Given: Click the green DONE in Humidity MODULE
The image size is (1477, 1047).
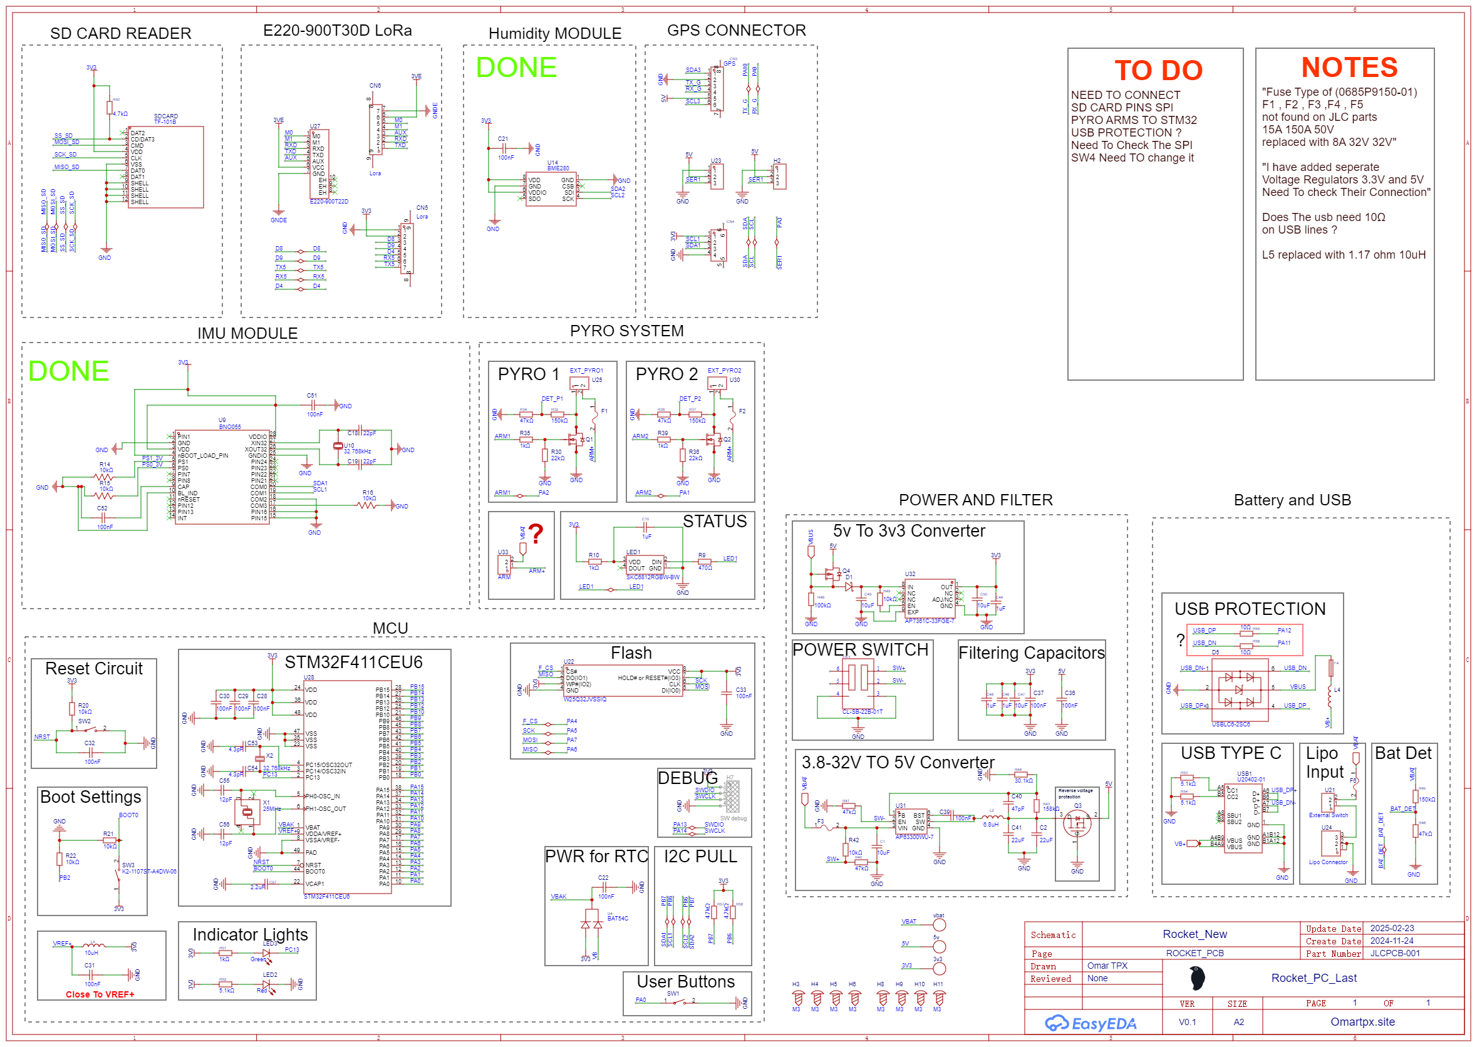Looking at the screenshot, I should (x=516, y=67).
